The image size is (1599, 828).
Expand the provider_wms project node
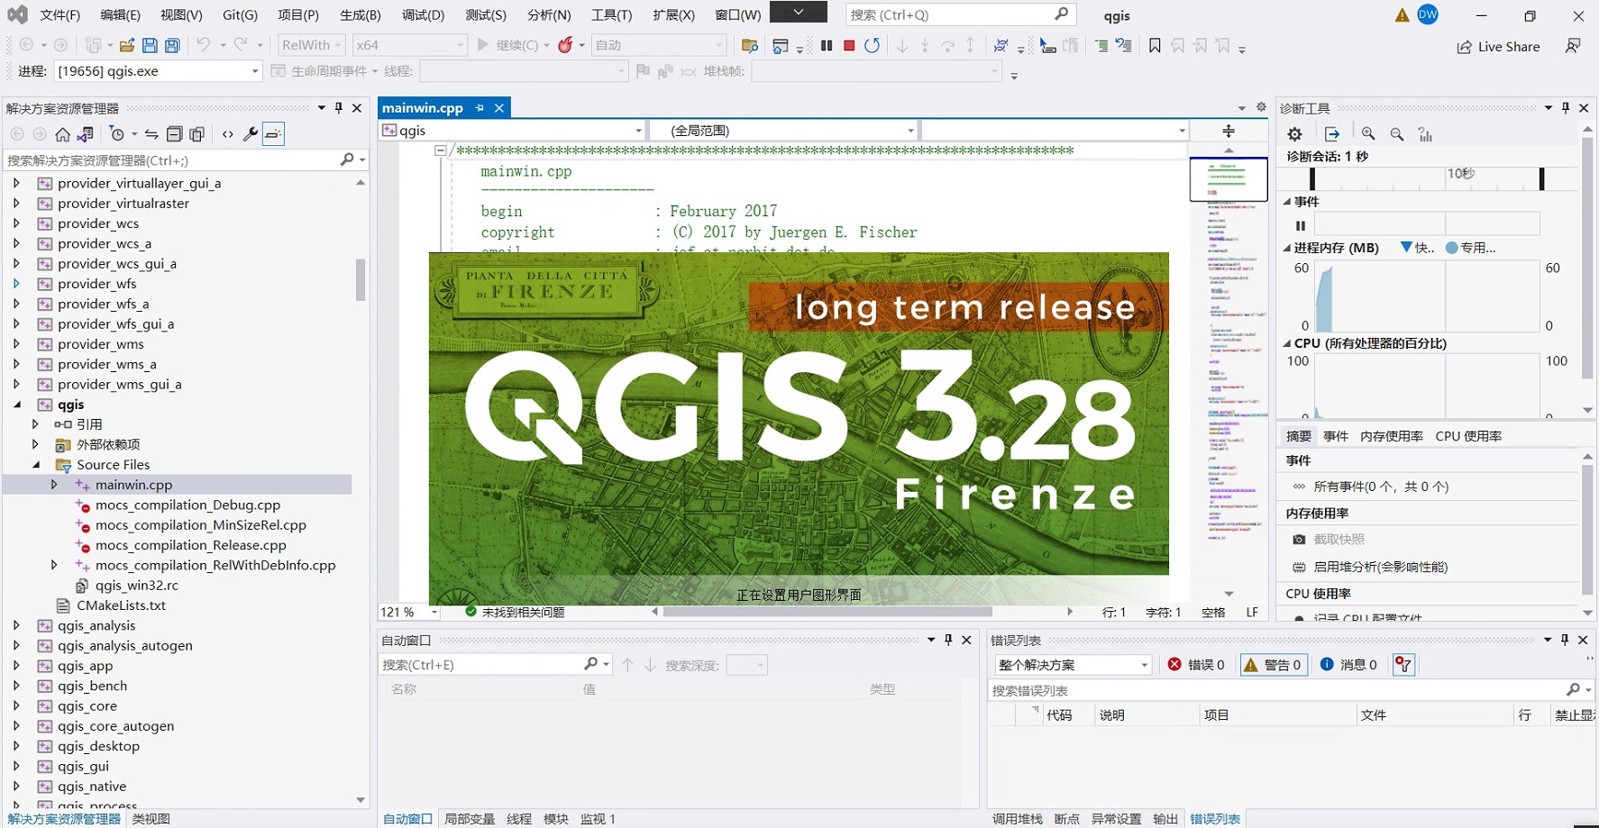(16, 344)
